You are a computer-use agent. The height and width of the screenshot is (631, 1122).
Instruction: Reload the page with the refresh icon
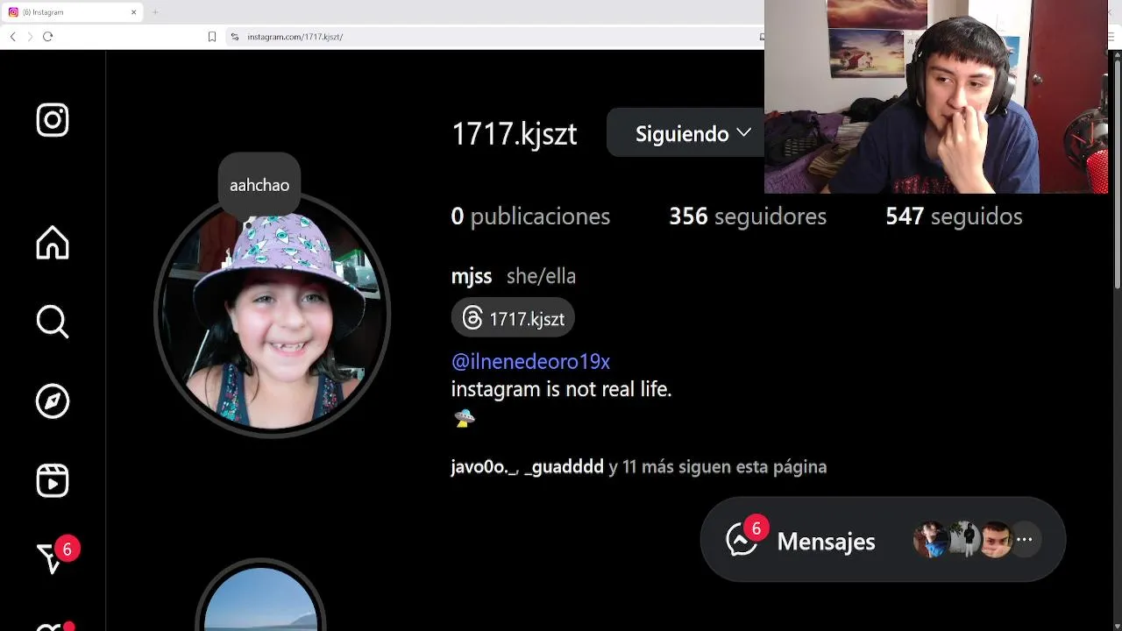(x=47, y=37)
